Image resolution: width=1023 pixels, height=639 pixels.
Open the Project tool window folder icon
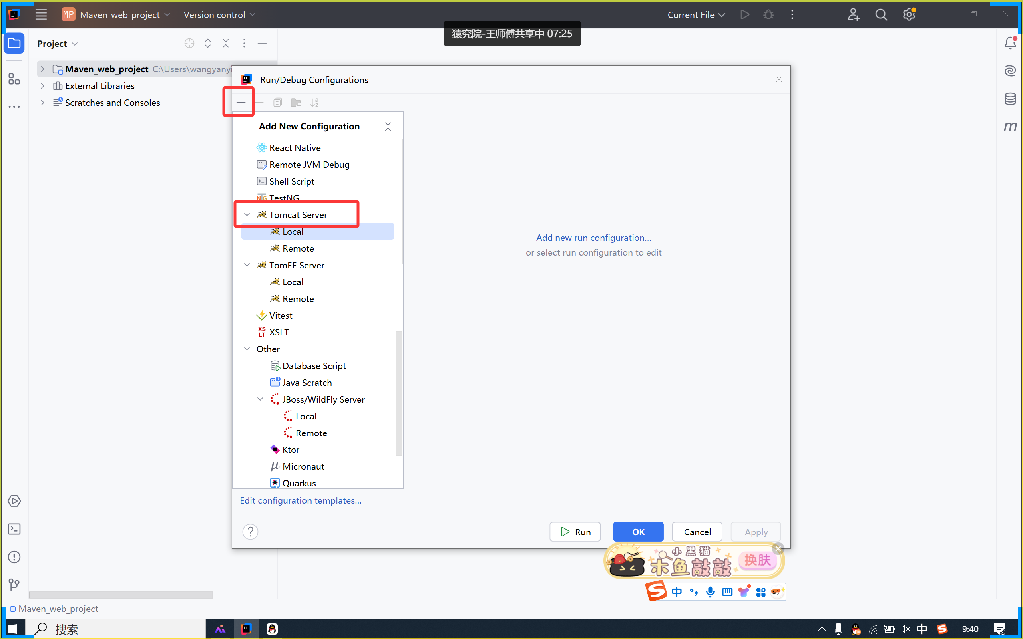(14, 43)
